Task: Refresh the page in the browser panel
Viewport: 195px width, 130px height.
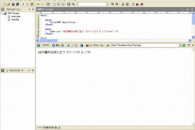Action: tap(68, 45)
